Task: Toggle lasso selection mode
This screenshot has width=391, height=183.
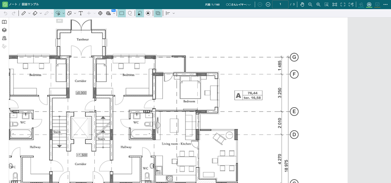Action: coord(130,13)
